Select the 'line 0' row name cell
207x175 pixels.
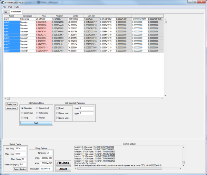coord(12,19)
